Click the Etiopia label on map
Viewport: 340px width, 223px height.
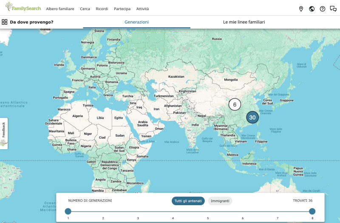tap(134, 148)
